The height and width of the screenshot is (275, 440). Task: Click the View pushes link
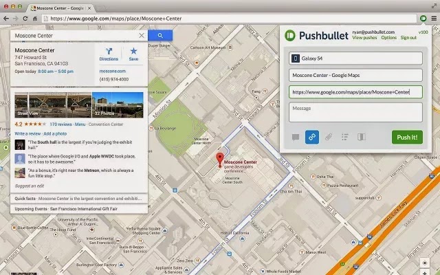(364, 38)
